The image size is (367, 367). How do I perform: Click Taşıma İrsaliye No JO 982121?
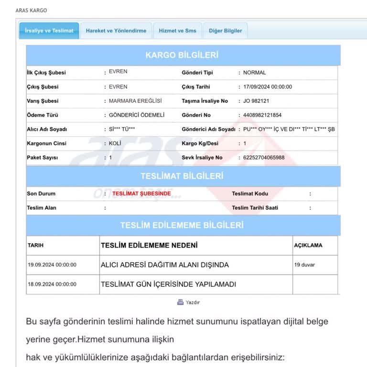click(256, 101)
